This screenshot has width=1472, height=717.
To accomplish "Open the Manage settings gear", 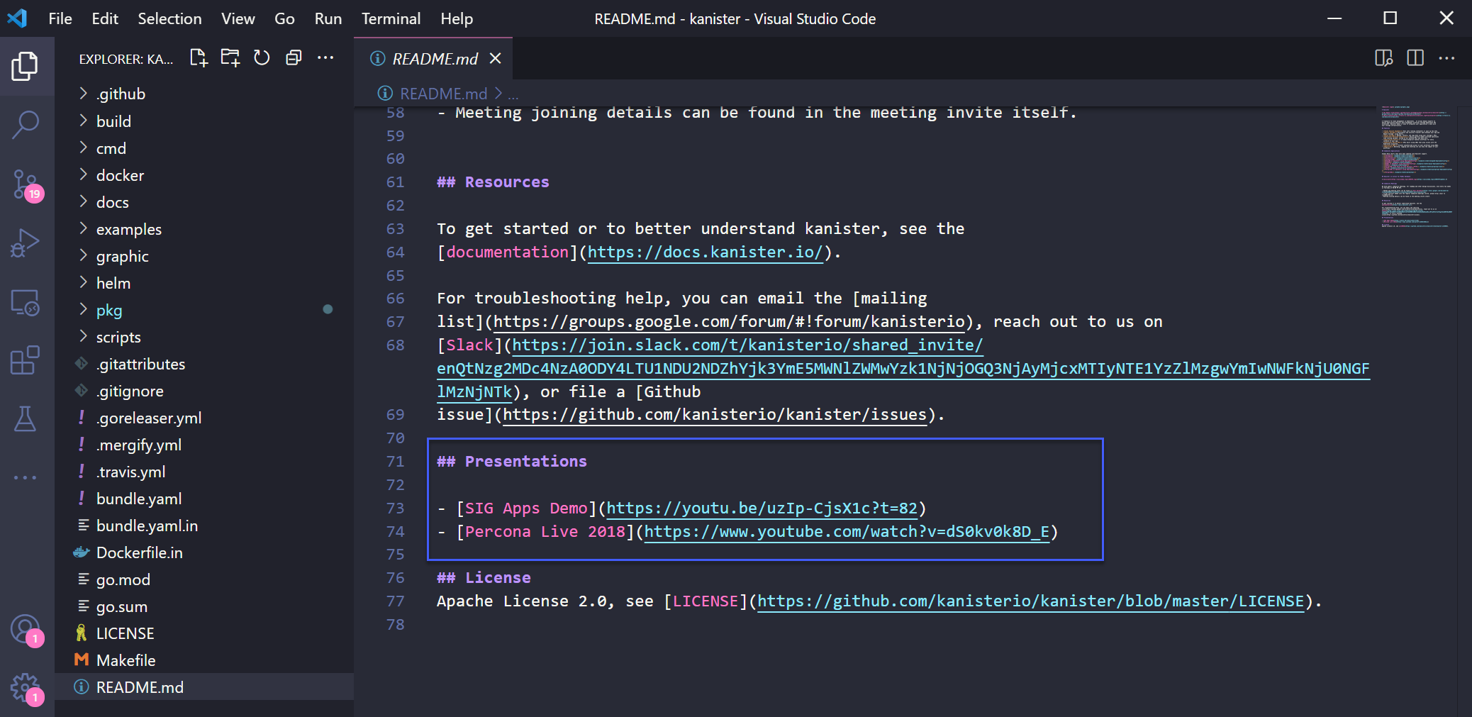I will [x=26, y=687].
